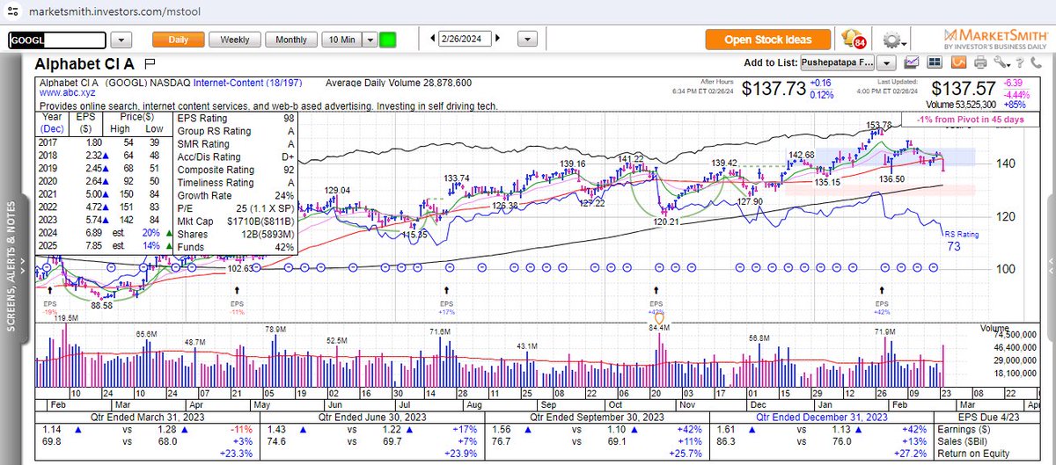The image size is (1056, 465).
Task: Switch chart to Daily timeframe
Action: click(179, 40)
